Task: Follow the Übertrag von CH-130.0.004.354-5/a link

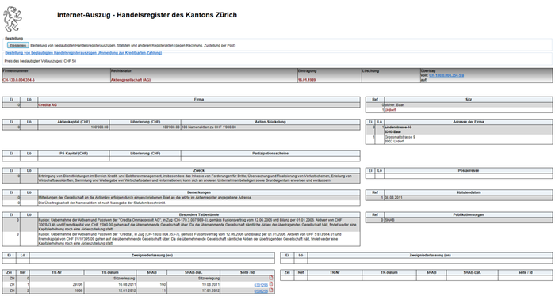Action: (x=446, y=75)
